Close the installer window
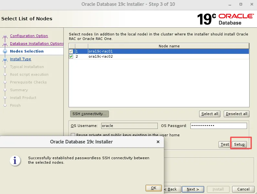257x194 pixels. pos(252,4)
